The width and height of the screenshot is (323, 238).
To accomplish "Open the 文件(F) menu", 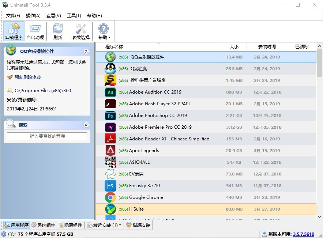I will [13, 16].
